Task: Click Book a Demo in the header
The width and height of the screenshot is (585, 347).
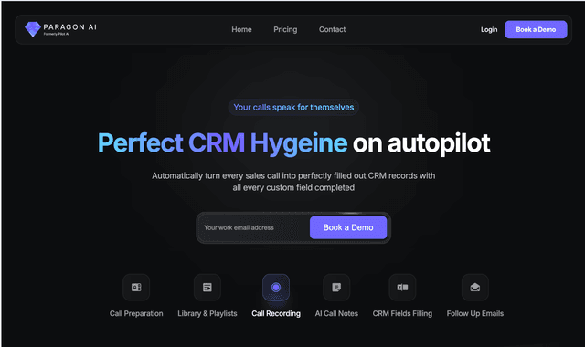Action: 536,29
